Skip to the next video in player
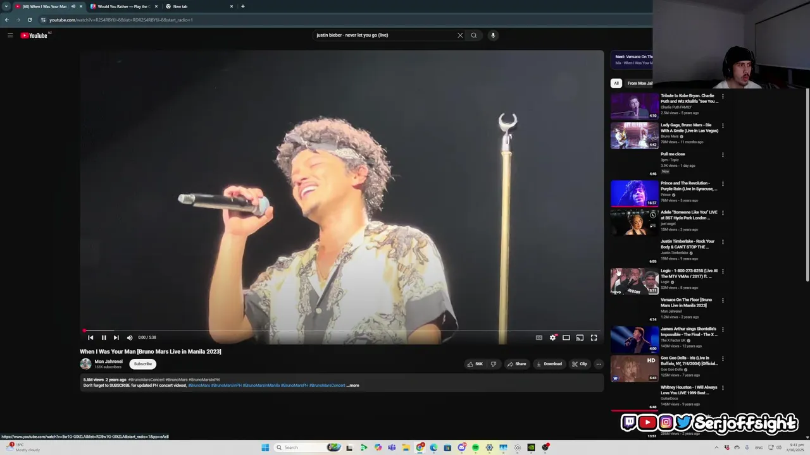Image resolution: width=810 pixels, height=455 pixels. pos(116,337)
